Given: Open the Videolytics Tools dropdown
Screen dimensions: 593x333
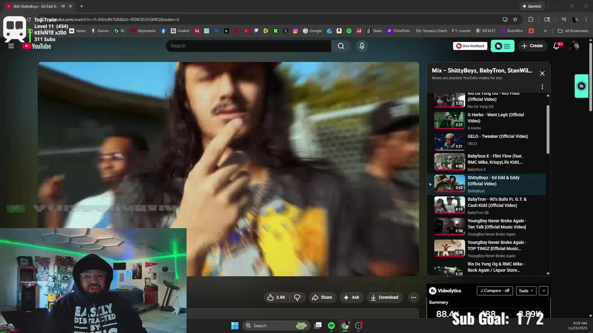Looking at the screenshot, I should (526, 291).
